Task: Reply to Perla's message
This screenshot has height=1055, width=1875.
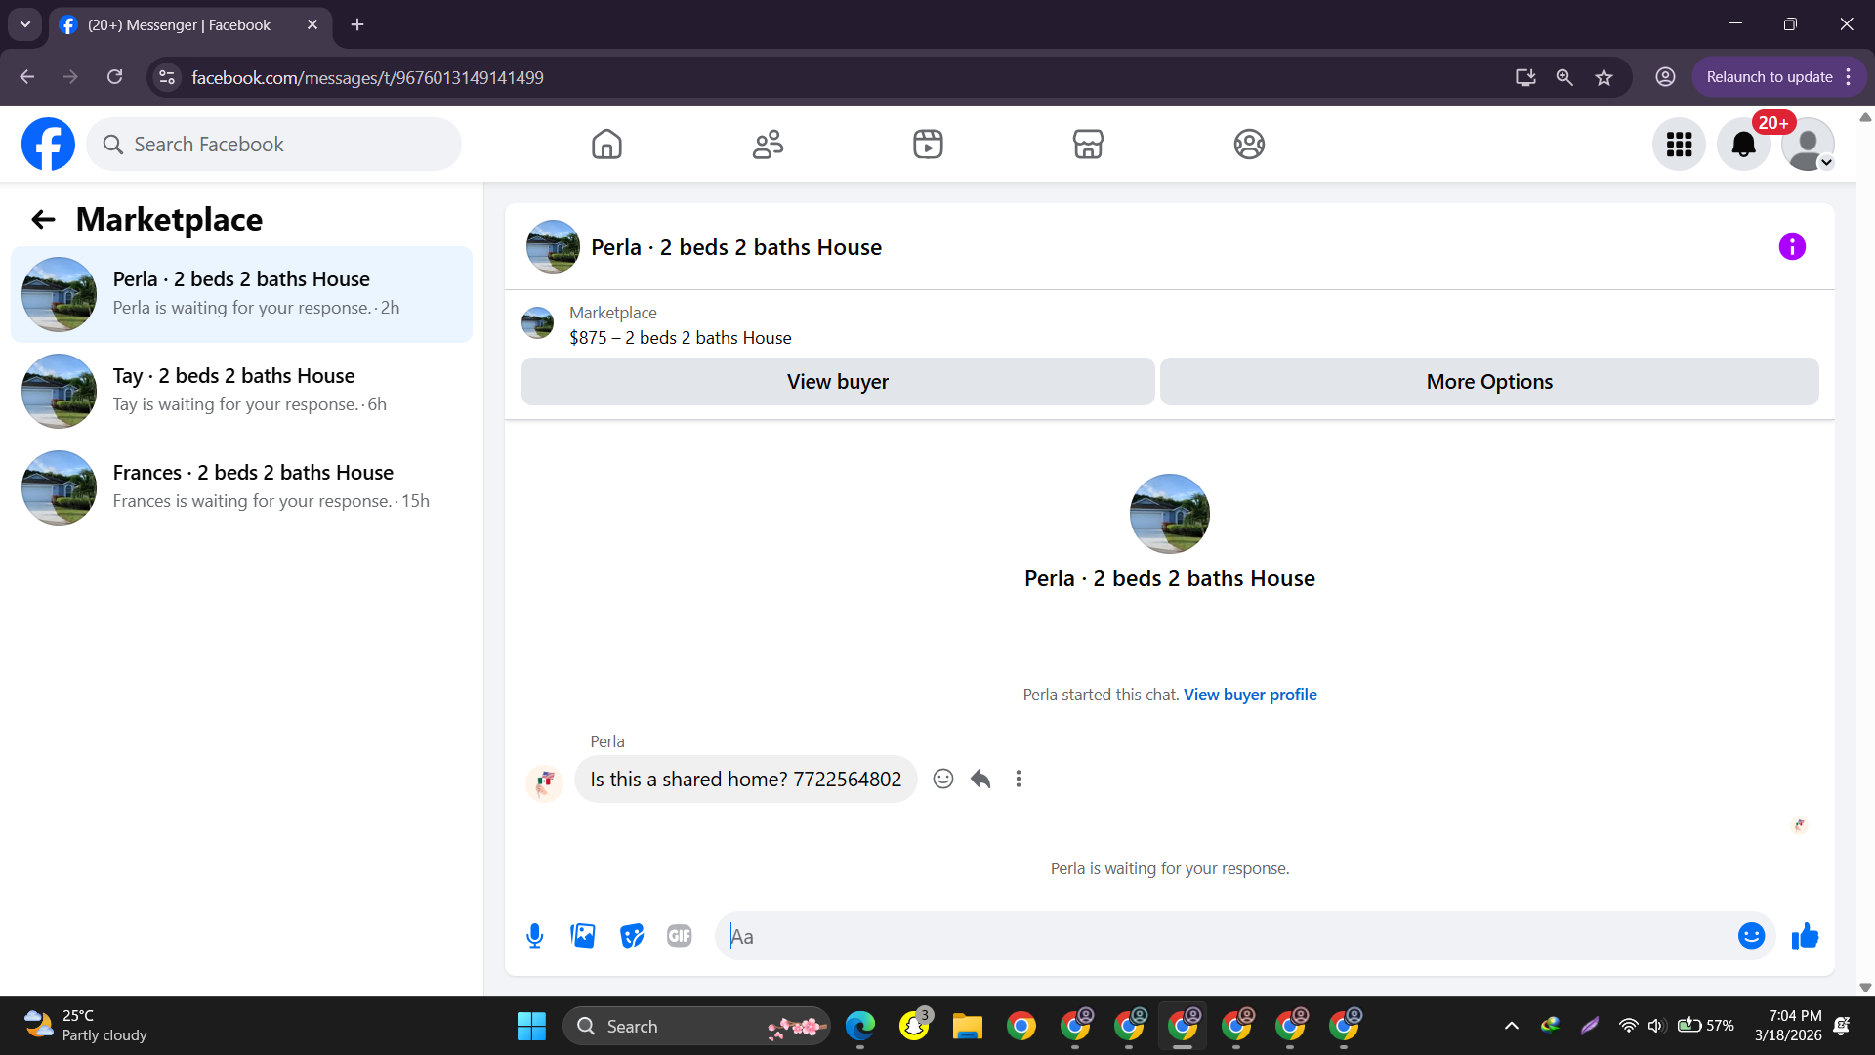Action: pyautogui.click(x=980, y=779)
